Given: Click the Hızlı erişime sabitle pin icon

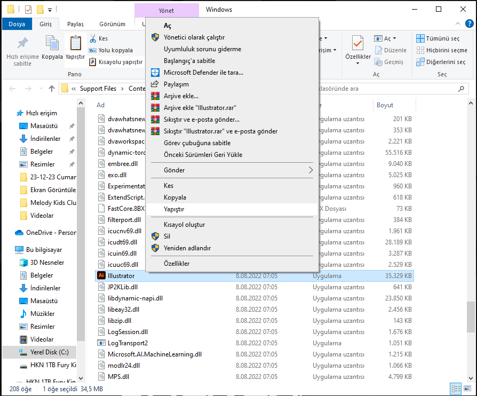Looking at the screenshot, I should click(x=22, y=43).
